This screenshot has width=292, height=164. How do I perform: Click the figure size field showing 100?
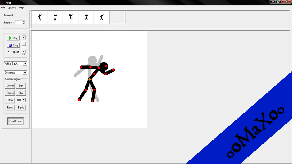coord(19,100)
